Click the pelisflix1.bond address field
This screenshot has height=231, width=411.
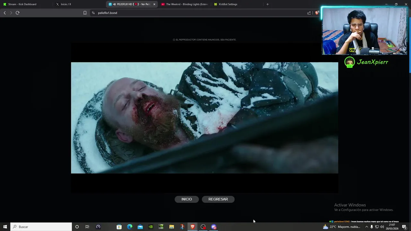[x=199, y=13]
